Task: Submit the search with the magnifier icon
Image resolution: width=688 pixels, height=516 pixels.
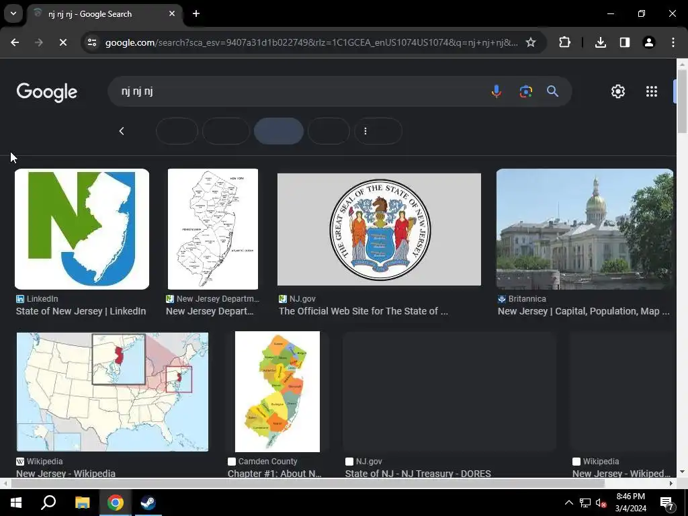Action: coord(552,91)
